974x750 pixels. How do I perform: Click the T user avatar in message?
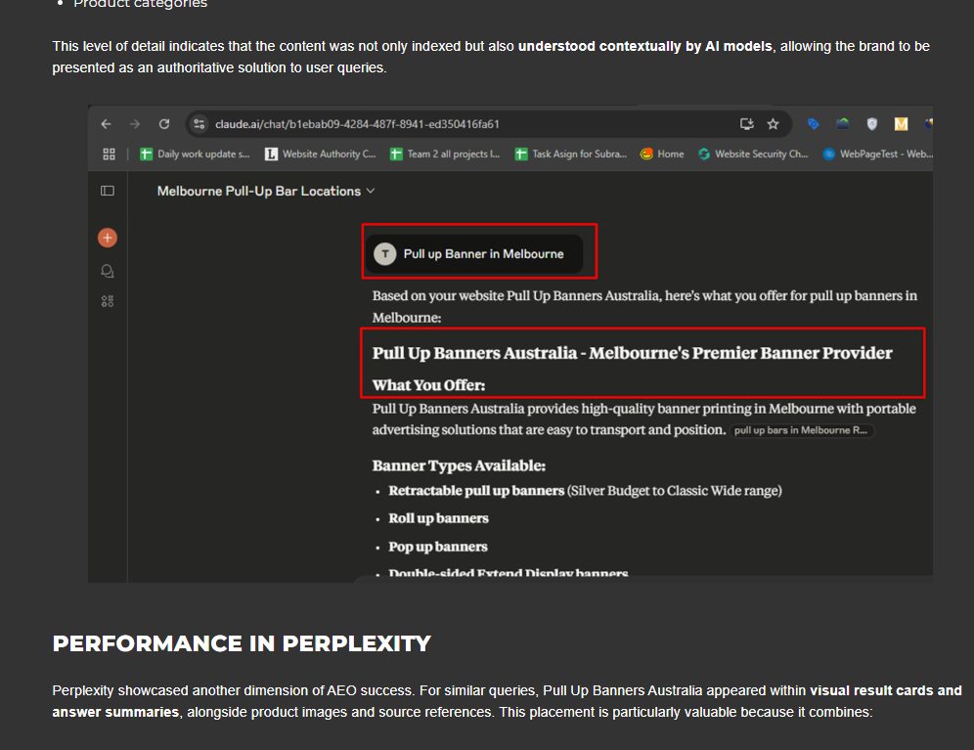coord(385,254)
